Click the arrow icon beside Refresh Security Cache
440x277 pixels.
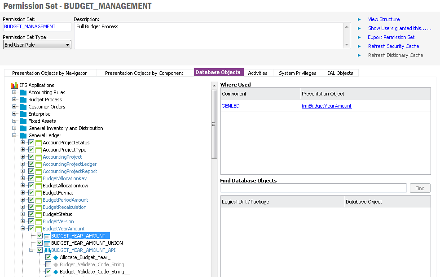click(x=359, y=46)
